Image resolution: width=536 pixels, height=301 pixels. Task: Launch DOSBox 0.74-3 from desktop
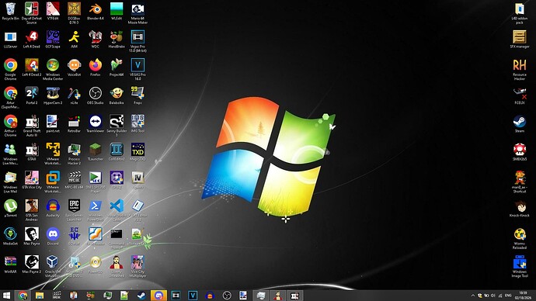pyautogui.click(x=74, y=13)
